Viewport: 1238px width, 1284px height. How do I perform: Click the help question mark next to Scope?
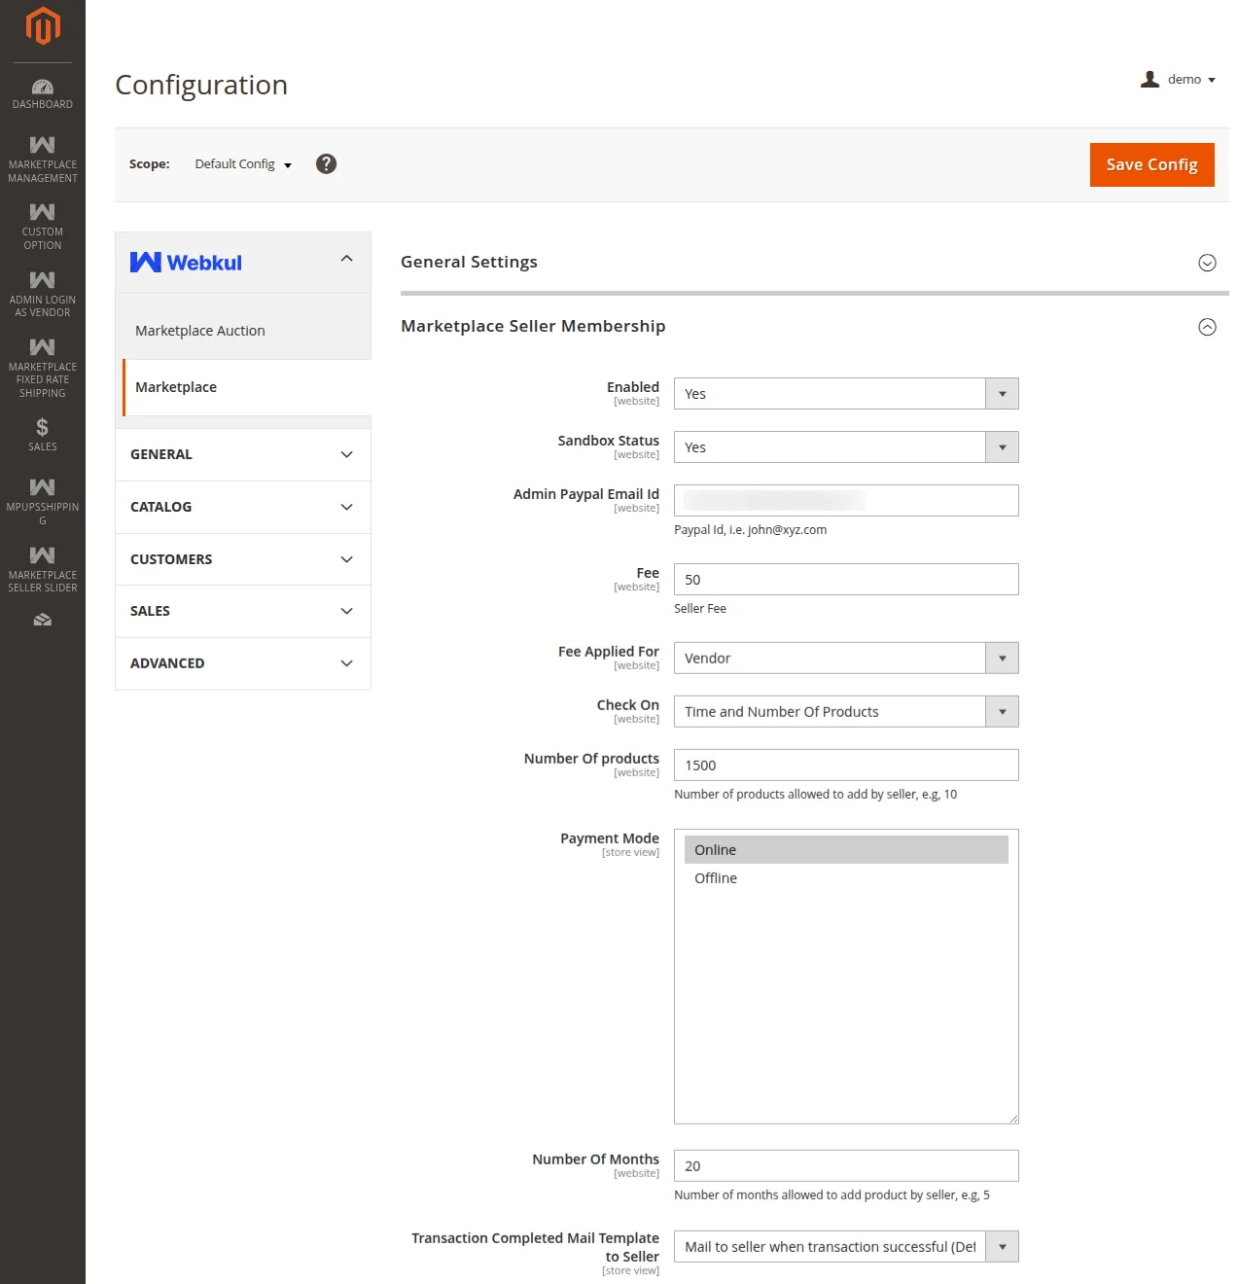click(326, 163)
